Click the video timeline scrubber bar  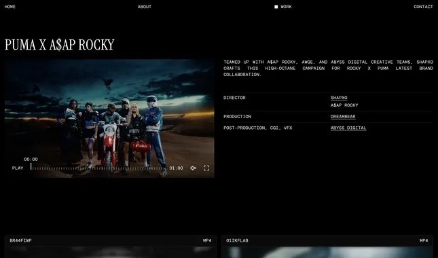97,168
